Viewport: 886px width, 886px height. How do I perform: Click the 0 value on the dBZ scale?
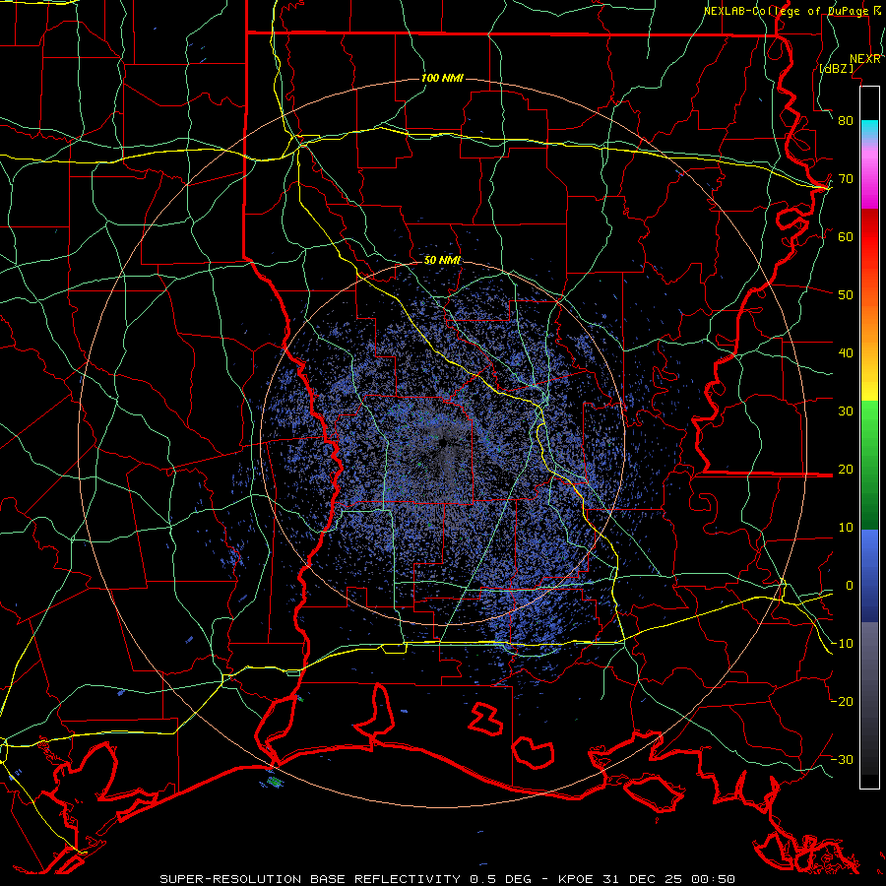(850, 586)
